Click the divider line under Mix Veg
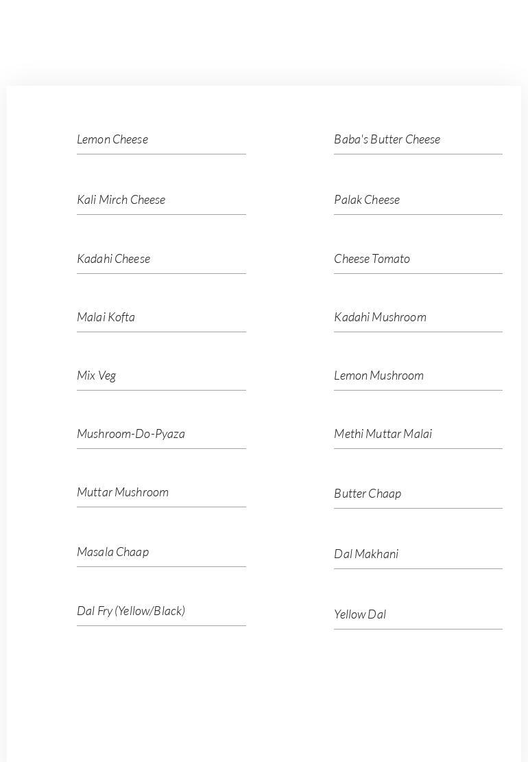The width and height of the screenshot is (528, 762). tap(161, 390)
